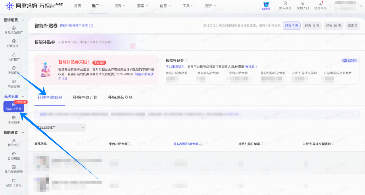This screenshot has width=365, height=195.
Task: Select 活动助手 in the sidebar
Action: pyautogui.click(x=14, y=120)
